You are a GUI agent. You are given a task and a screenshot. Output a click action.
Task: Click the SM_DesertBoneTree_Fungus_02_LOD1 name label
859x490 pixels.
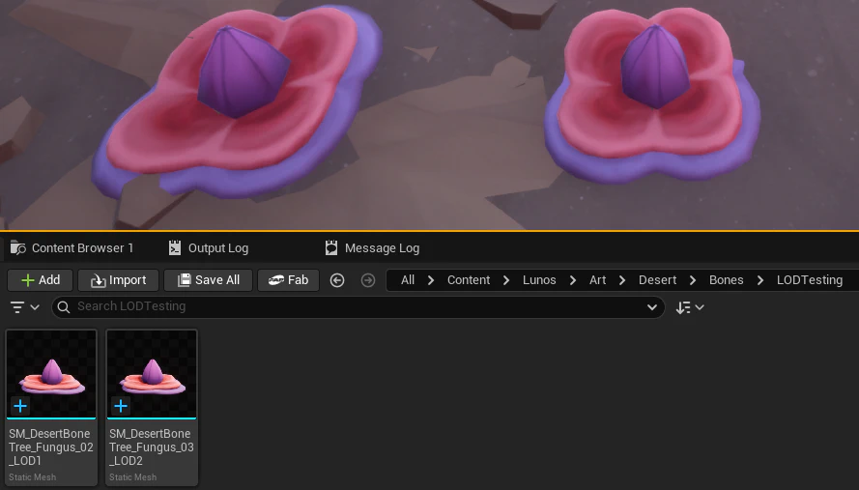click(51, 447)
